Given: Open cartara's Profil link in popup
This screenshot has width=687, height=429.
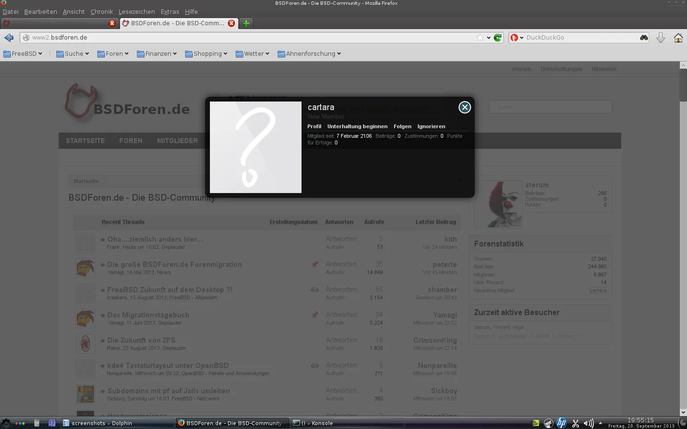Looking at the screenshot, I should [314, 126].
